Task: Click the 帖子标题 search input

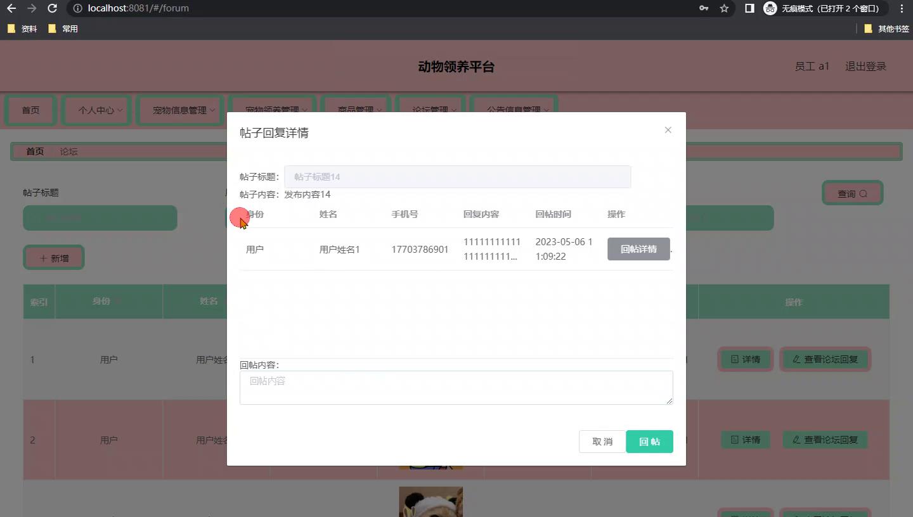Action: [x=100, y=218]
